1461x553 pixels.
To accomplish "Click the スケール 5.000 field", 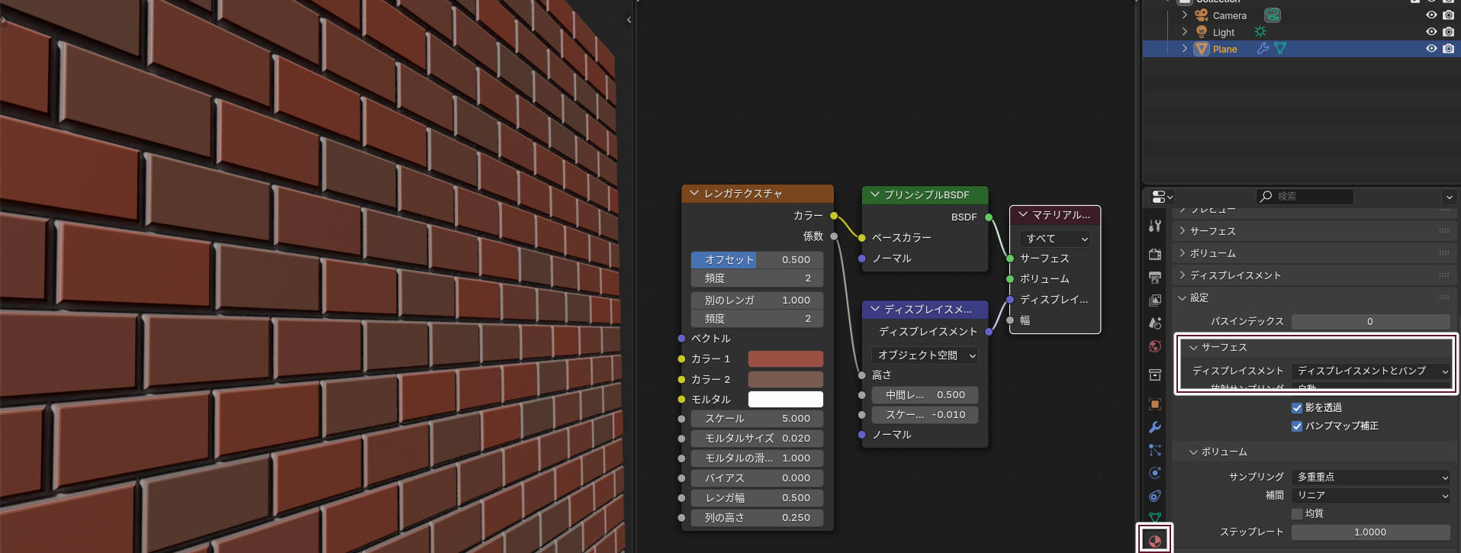I will tap(757, 419).
